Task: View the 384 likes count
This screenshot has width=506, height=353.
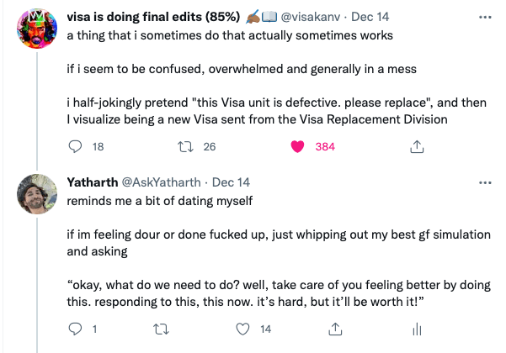Action: (x=325, y=146)
